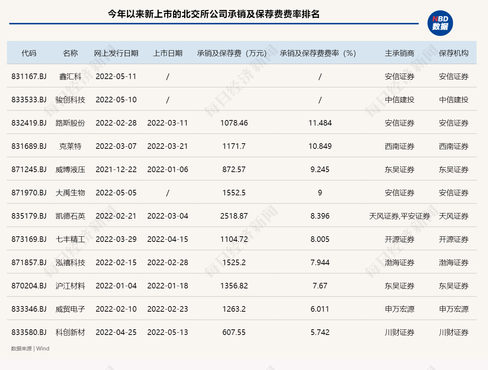Click fee rate 6.011

[x=320, y=309]
